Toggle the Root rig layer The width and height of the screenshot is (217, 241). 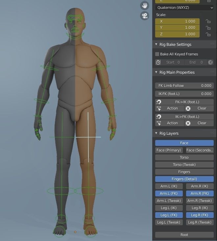point(184,235)
